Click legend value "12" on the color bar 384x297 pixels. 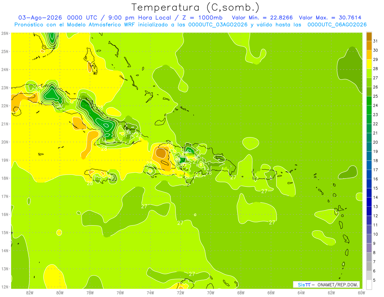tap(375, 216)
